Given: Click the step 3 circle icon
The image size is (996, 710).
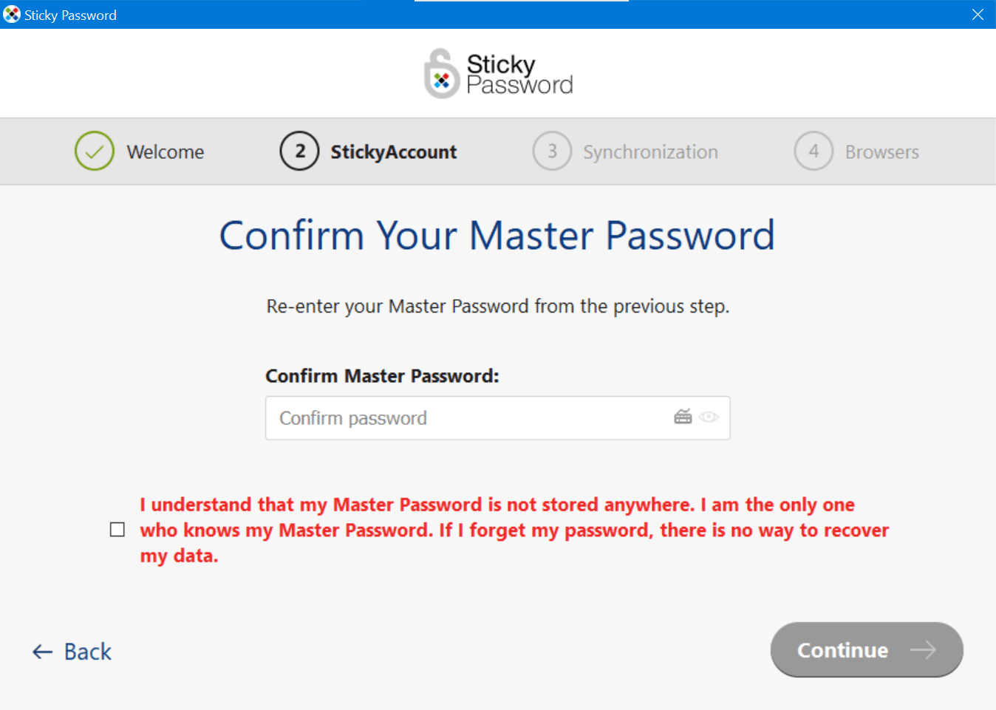Looking at the screenshot, I should (x=552, y=151).
